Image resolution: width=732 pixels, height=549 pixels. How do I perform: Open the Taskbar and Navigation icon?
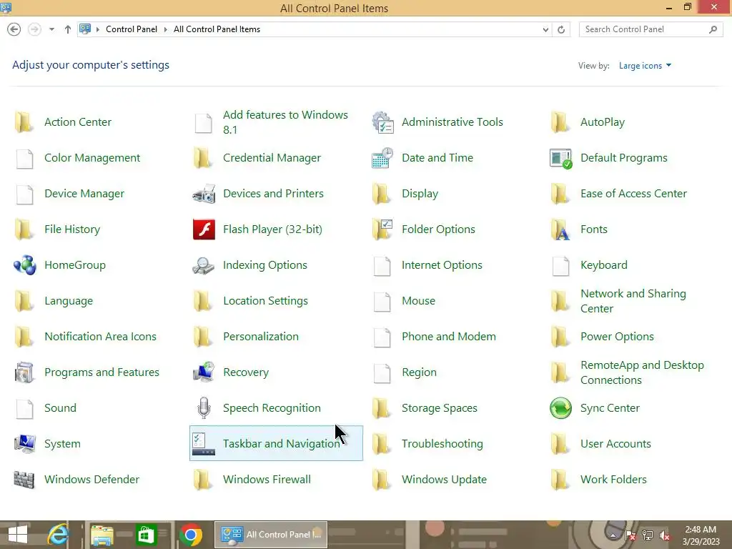204,443
